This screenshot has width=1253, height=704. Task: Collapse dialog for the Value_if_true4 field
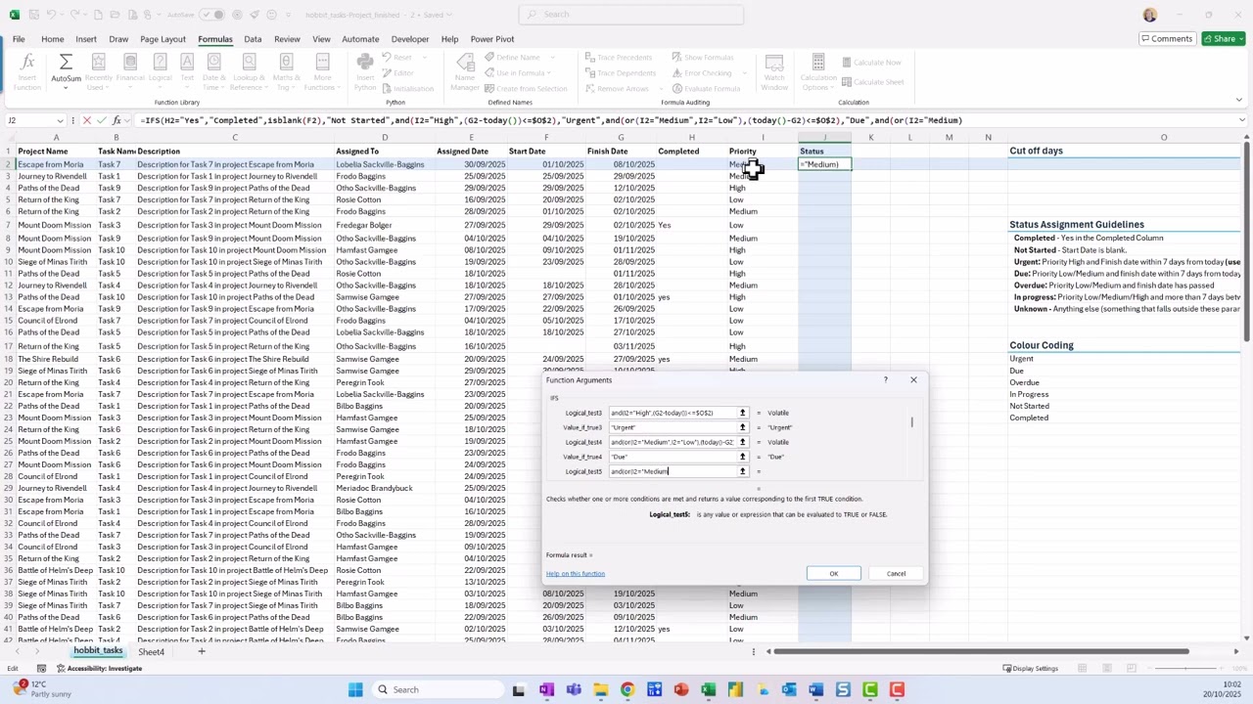[742, 457]
